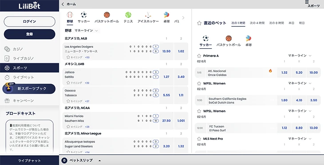
Task: Switch to tomorrow tab
Action: click(x=302, y=23)
